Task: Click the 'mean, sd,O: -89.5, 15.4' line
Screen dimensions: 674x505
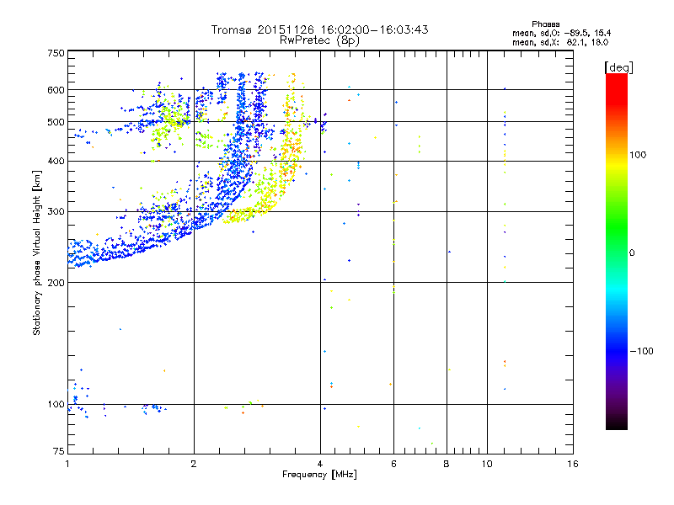Action: 561,33
